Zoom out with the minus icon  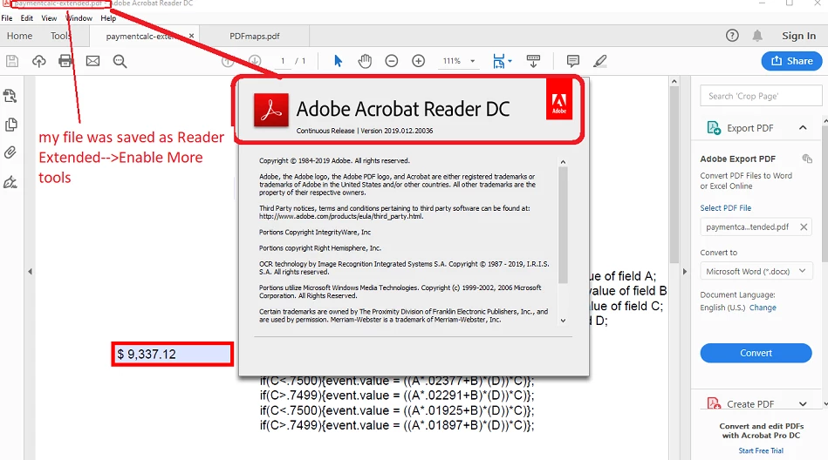click(x=391, y=61)
